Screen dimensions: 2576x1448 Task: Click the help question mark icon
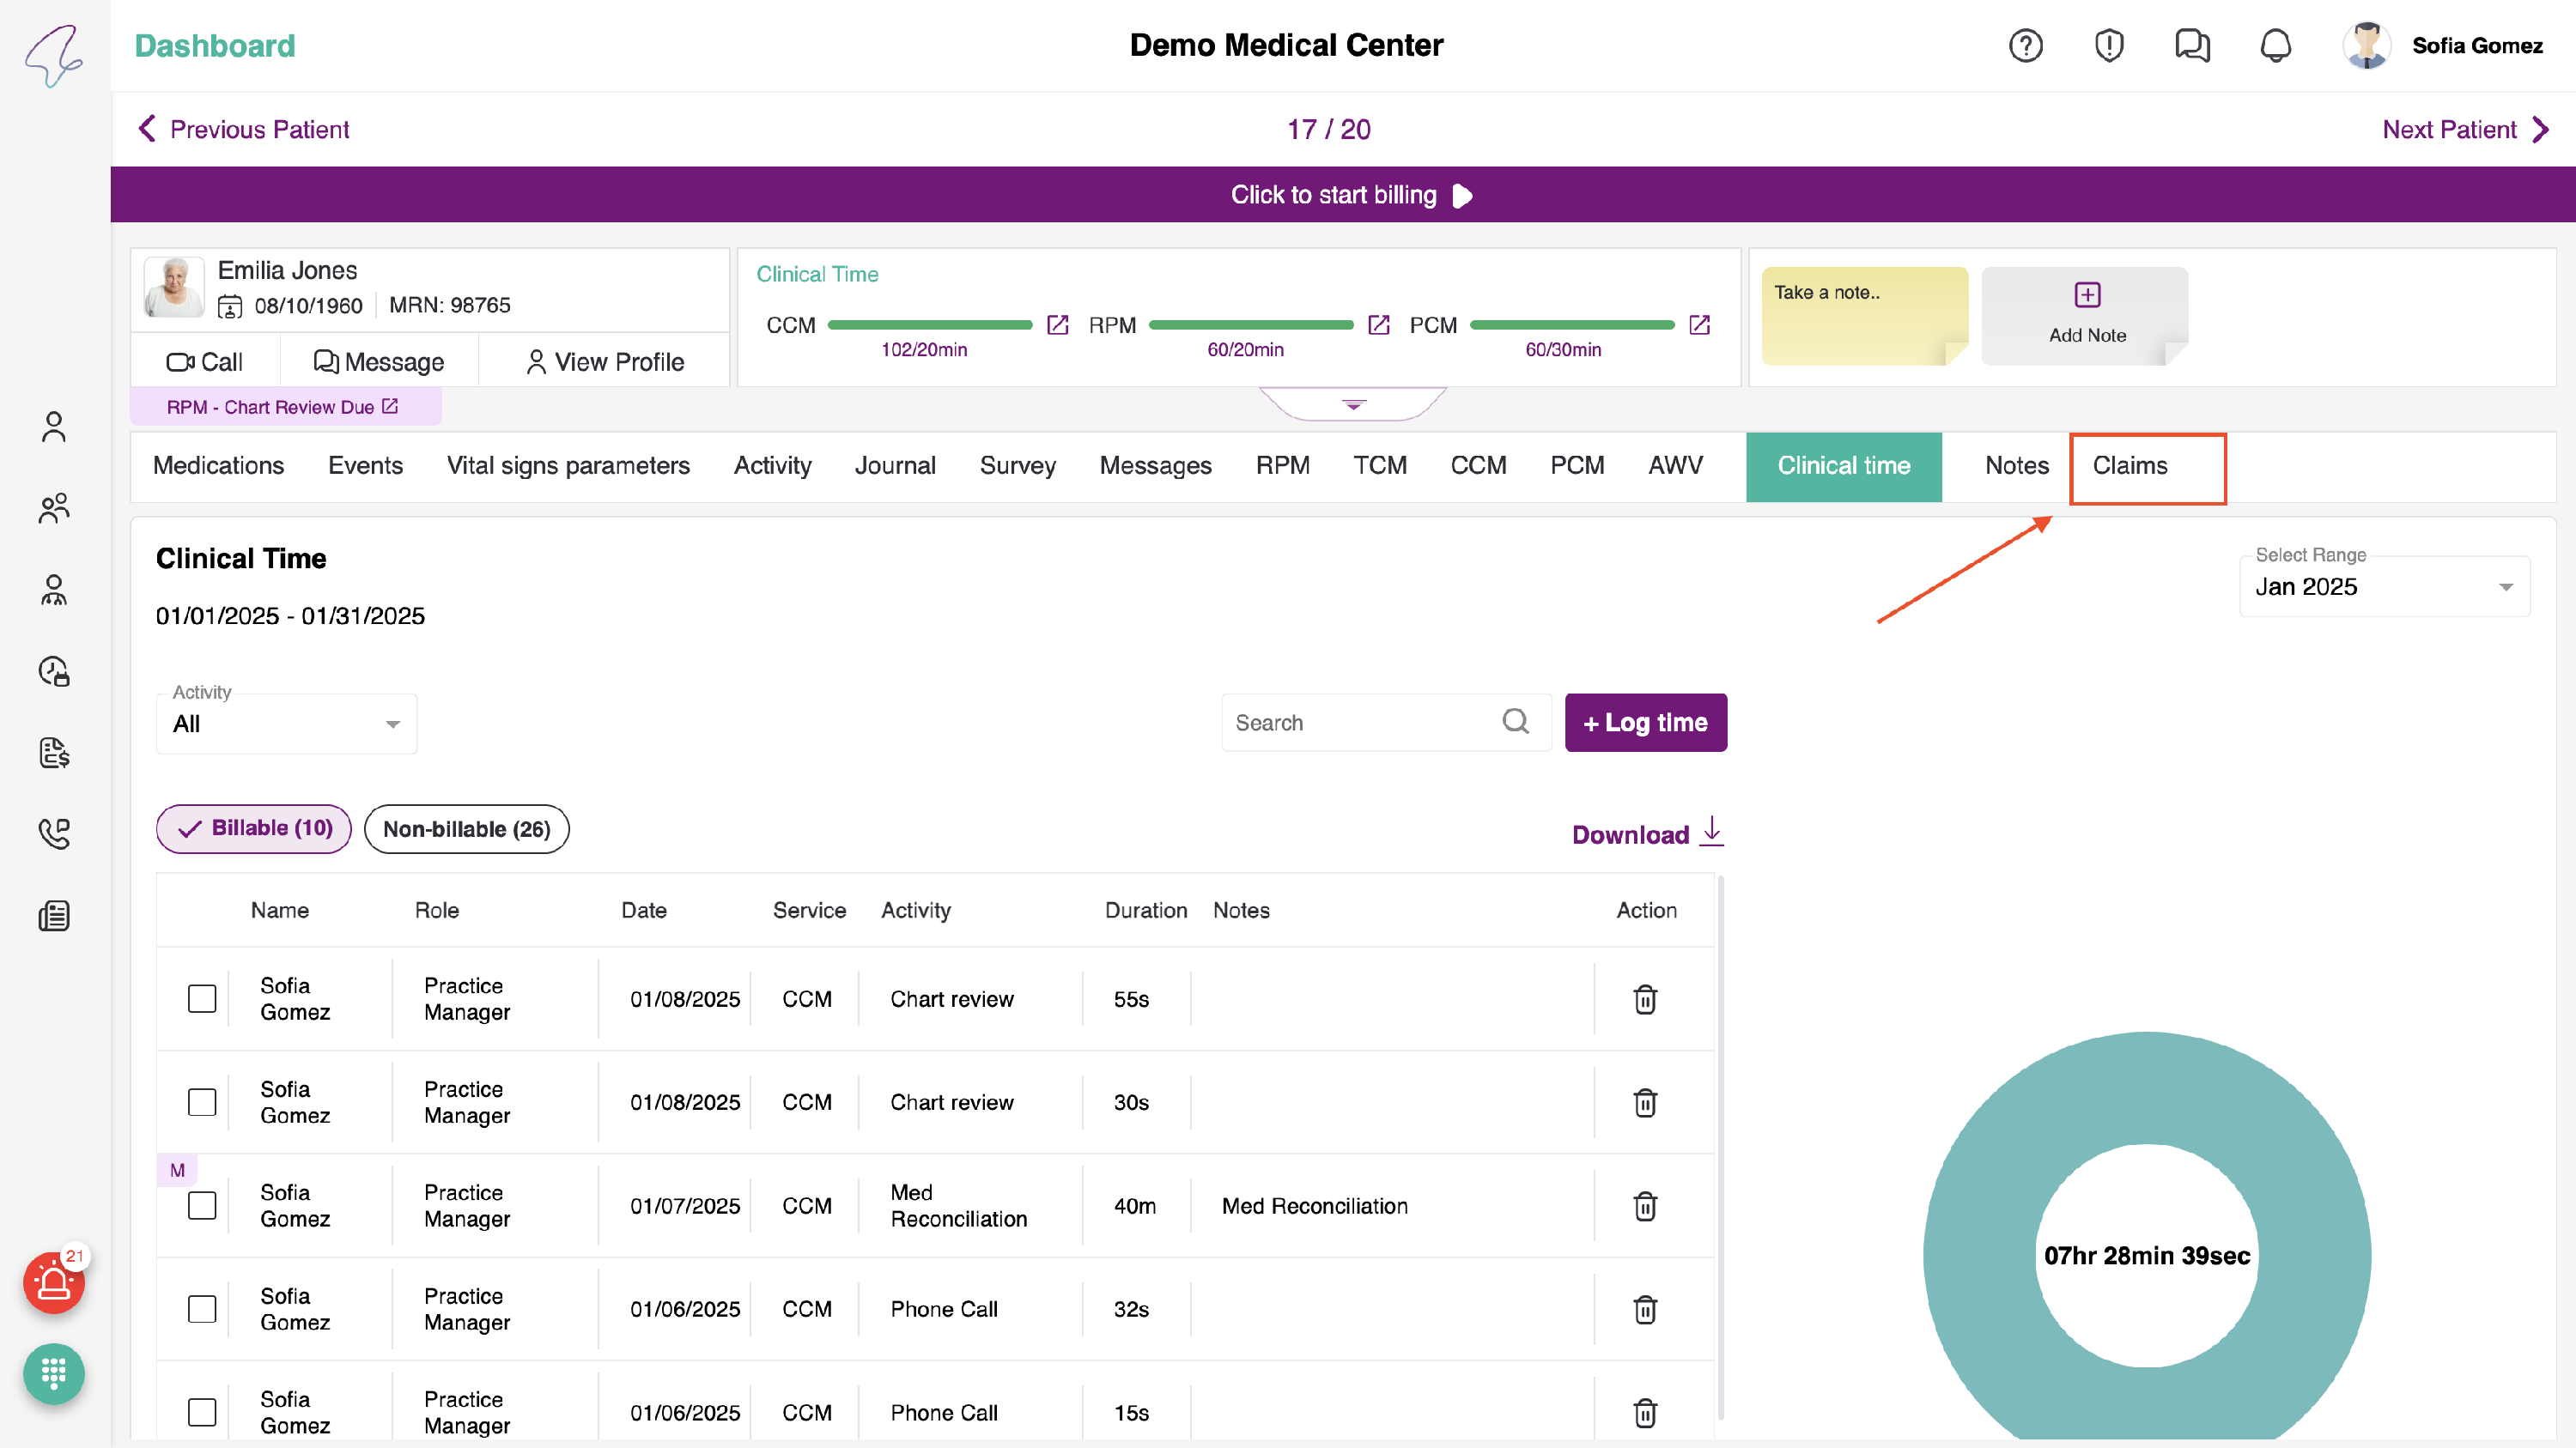click(2025, 46)
